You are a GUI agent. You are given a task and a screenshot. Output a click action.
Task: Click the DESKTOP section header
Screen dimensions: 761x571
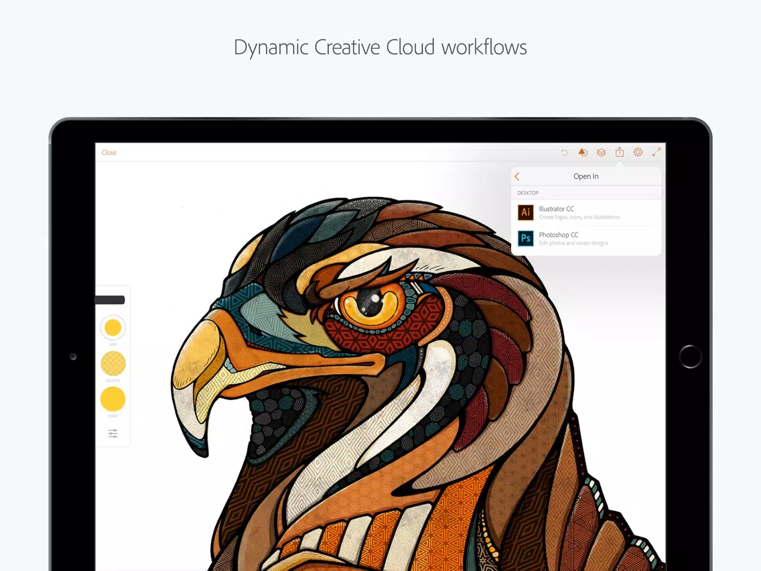[528, 193]
